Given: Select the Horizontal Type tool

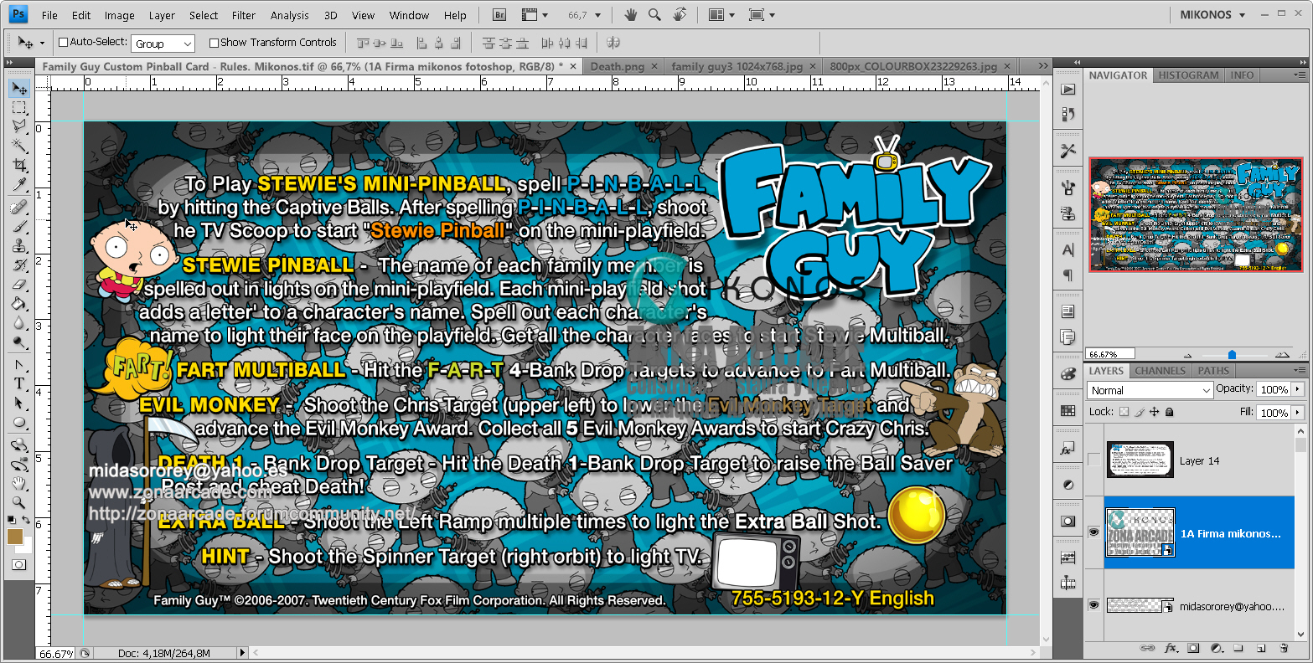Looking at the screenshot, I should [x=19, y=383].
